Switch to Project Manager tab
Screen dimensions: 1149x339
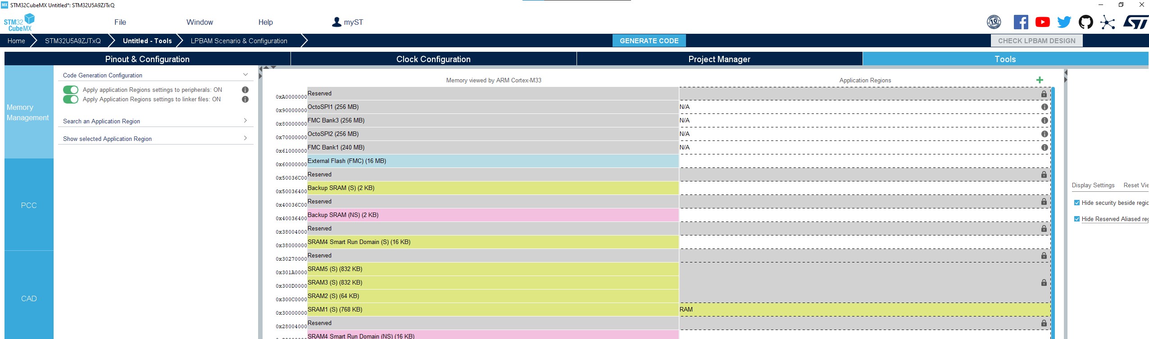pos(719,59)
